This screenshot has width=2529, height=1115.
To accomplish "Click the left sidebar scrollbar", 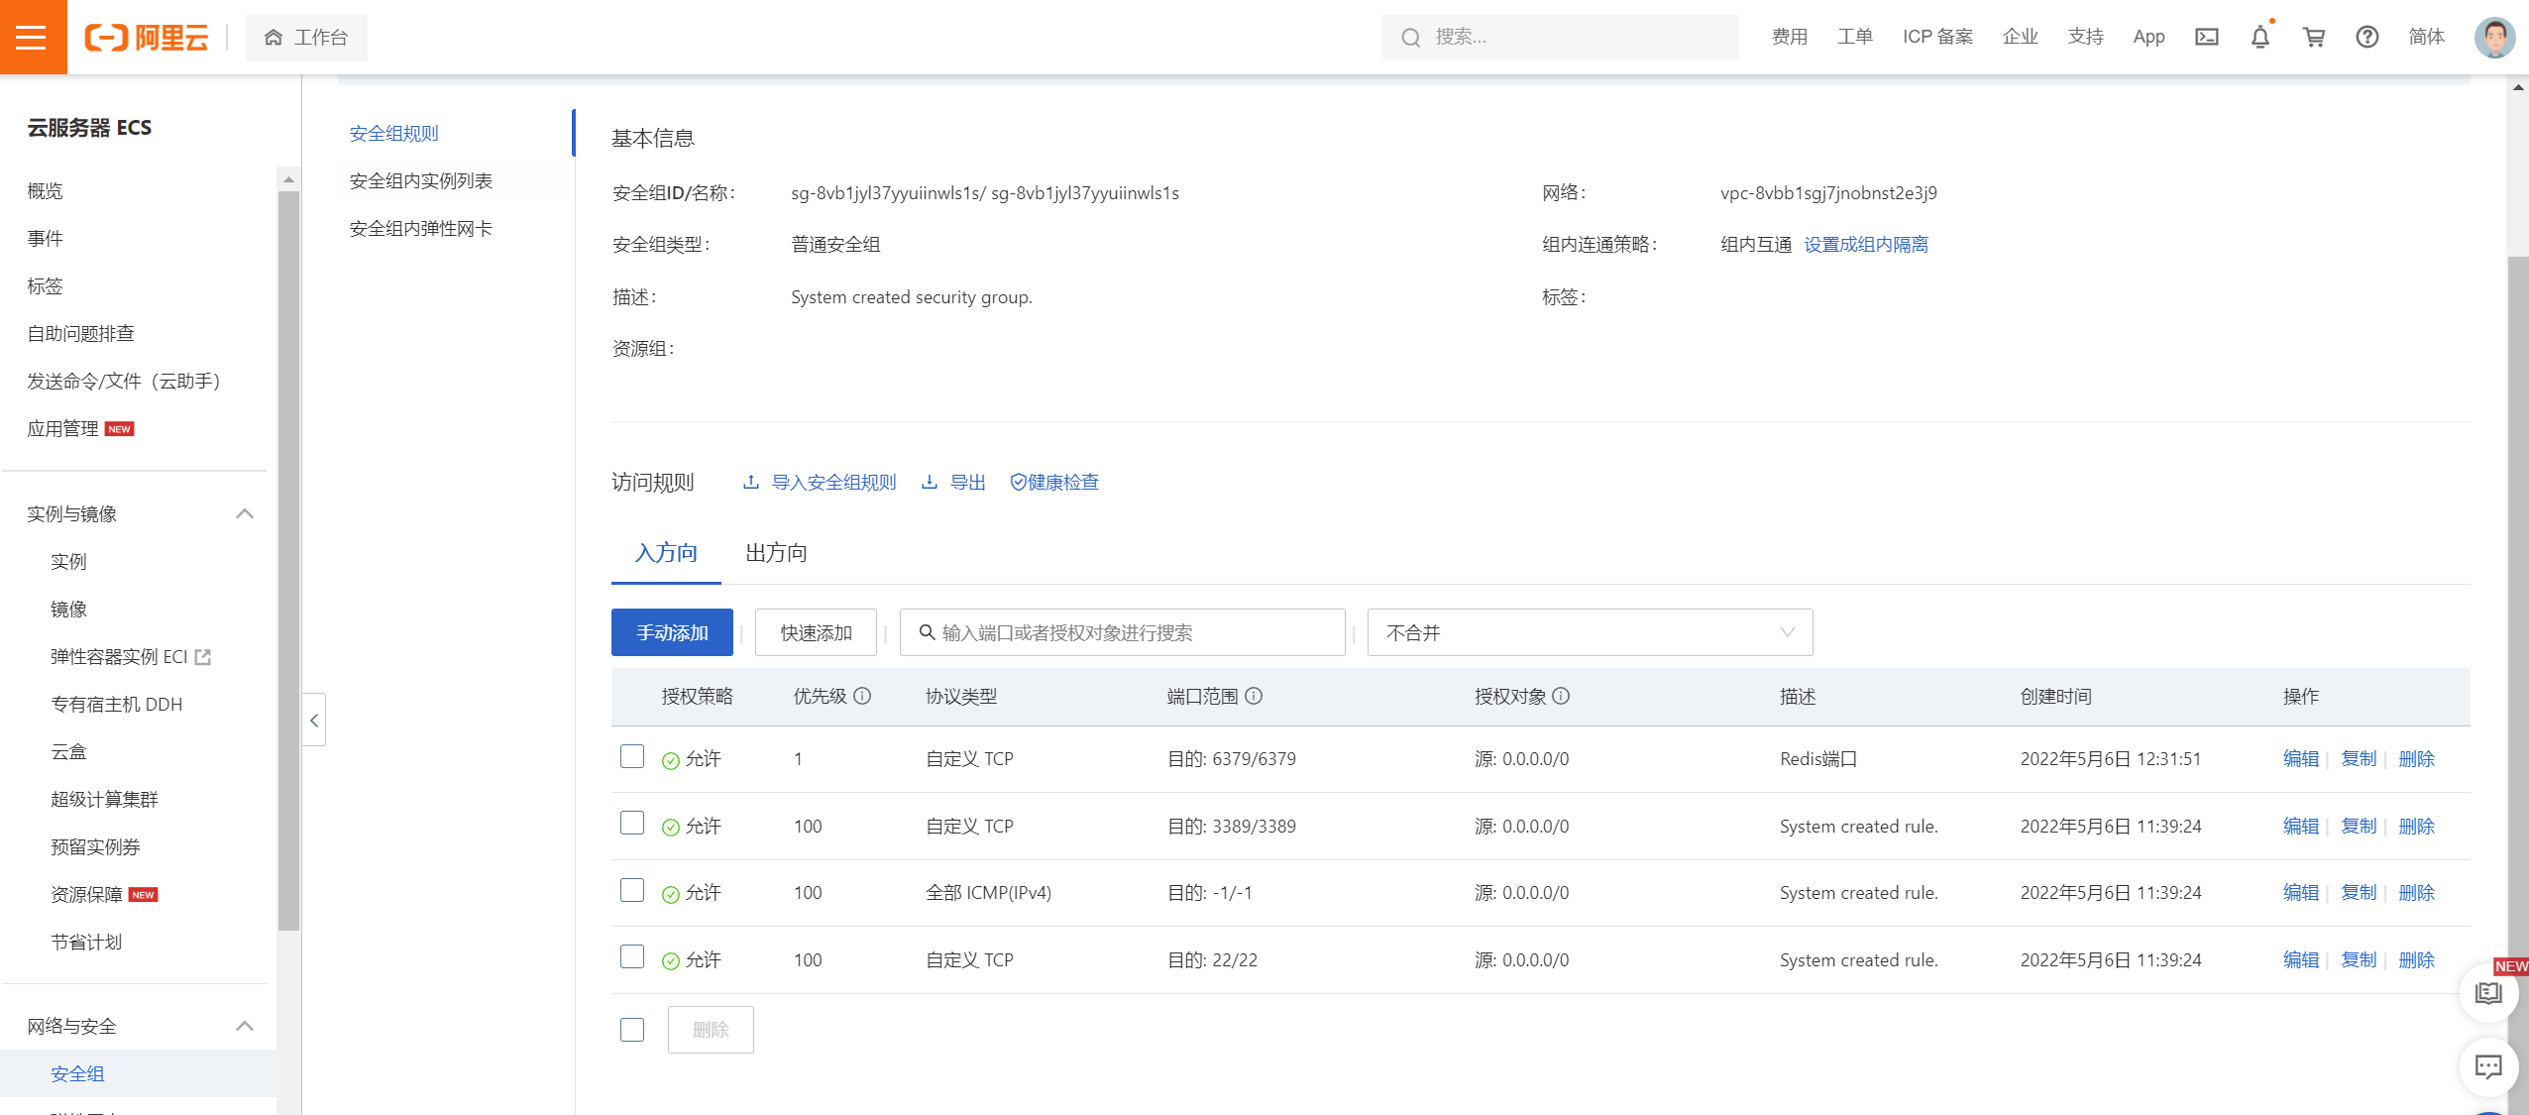I will pos(288,560).
